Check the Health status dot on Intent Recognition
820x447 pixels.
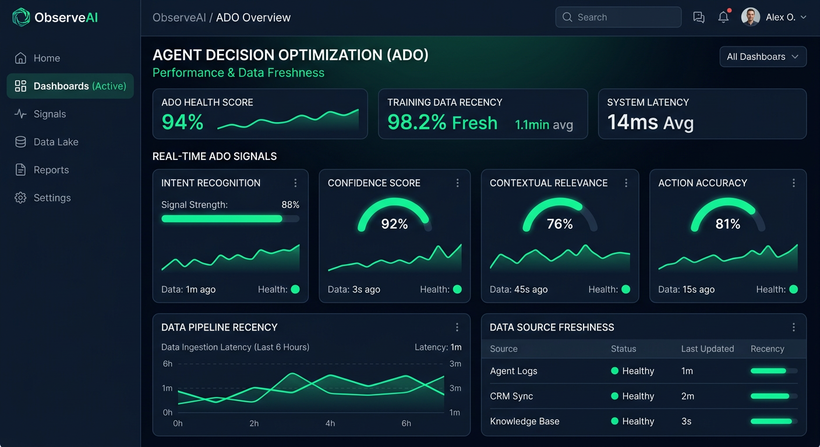click(295, 289)
